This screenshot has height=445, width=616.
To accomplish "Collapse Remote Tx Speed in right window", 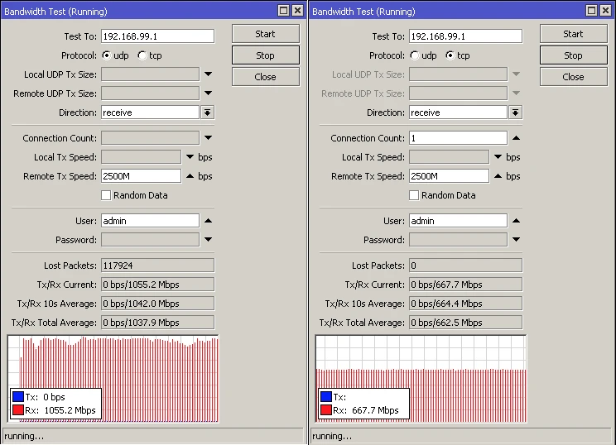I will (x=498, y=176).
